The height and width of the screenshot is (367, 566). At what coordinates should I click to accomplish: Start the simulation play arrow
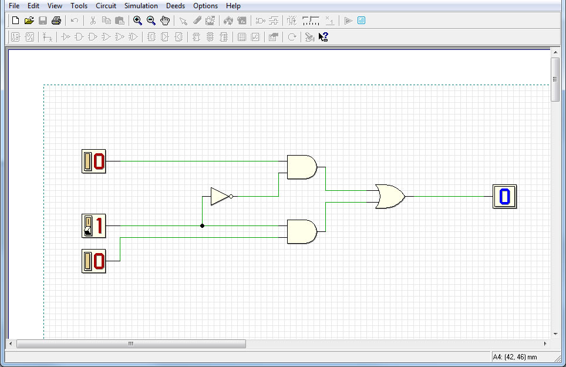click(348, 21)
